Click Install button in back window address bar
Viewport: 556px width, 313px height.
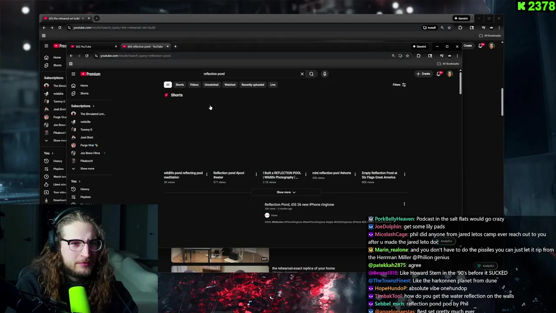coord(429,28)
